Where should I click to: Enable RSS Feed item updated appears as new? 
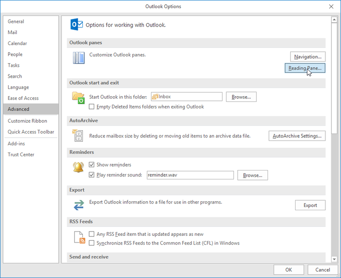click(x=91, y=234)
